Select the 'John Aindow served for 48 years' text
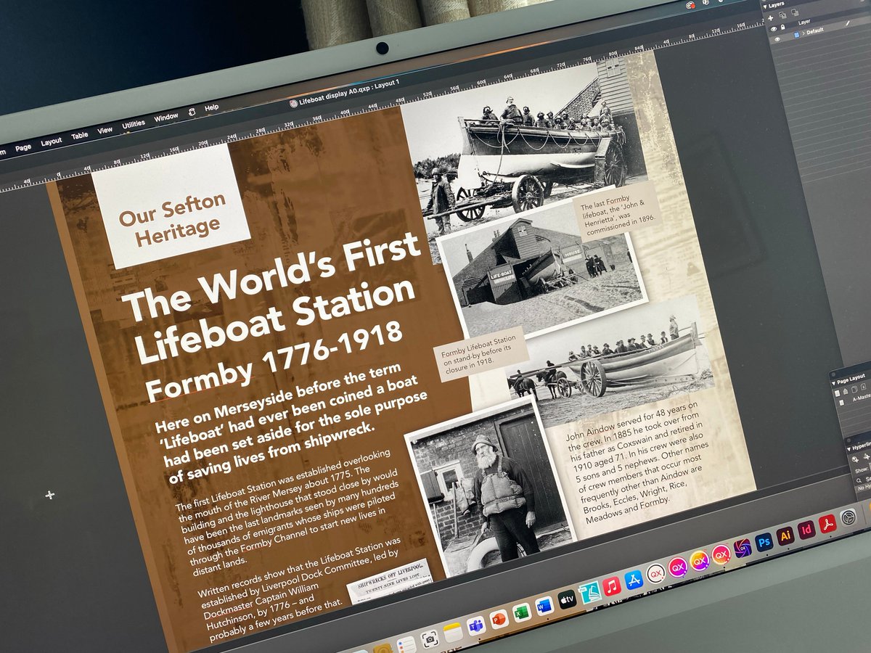Screen dimensions: 871x653 pyautogui.click(x=637, y=461)
